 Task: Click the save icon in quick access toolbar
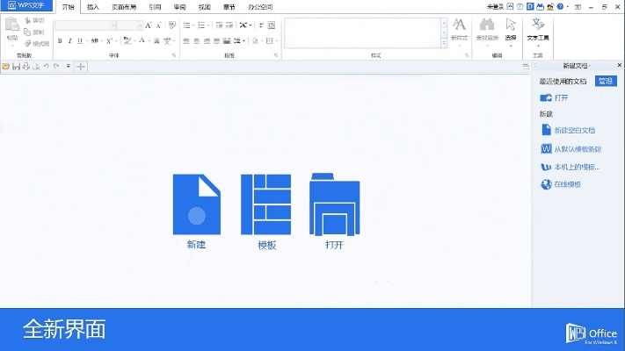(16, 66)
